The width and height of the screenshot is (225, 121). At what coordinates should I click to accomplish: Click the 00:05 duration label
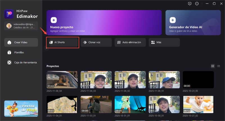(119, 111)
